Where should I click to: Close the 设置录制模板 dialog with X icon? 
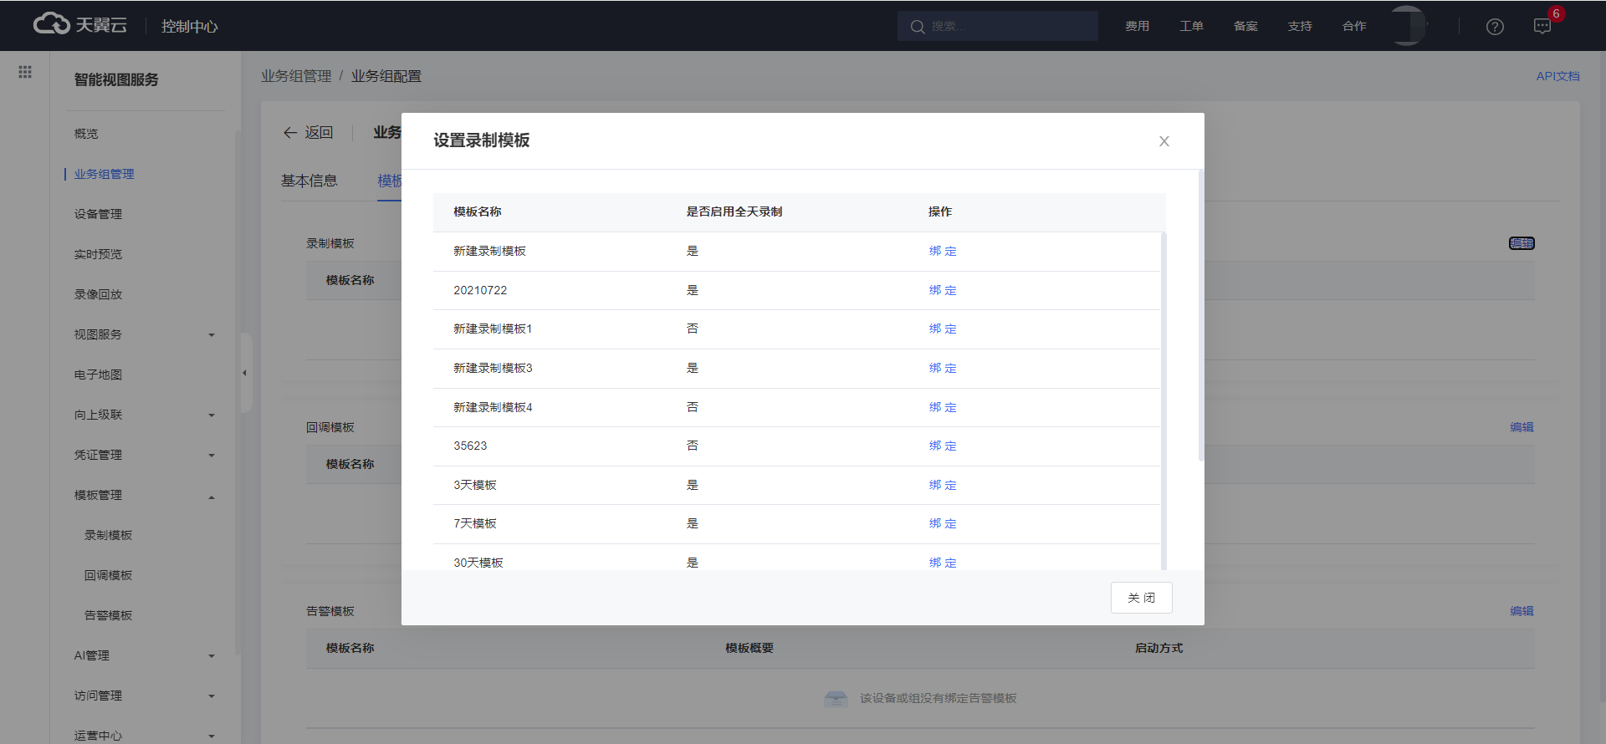(x=1164, y=141)
